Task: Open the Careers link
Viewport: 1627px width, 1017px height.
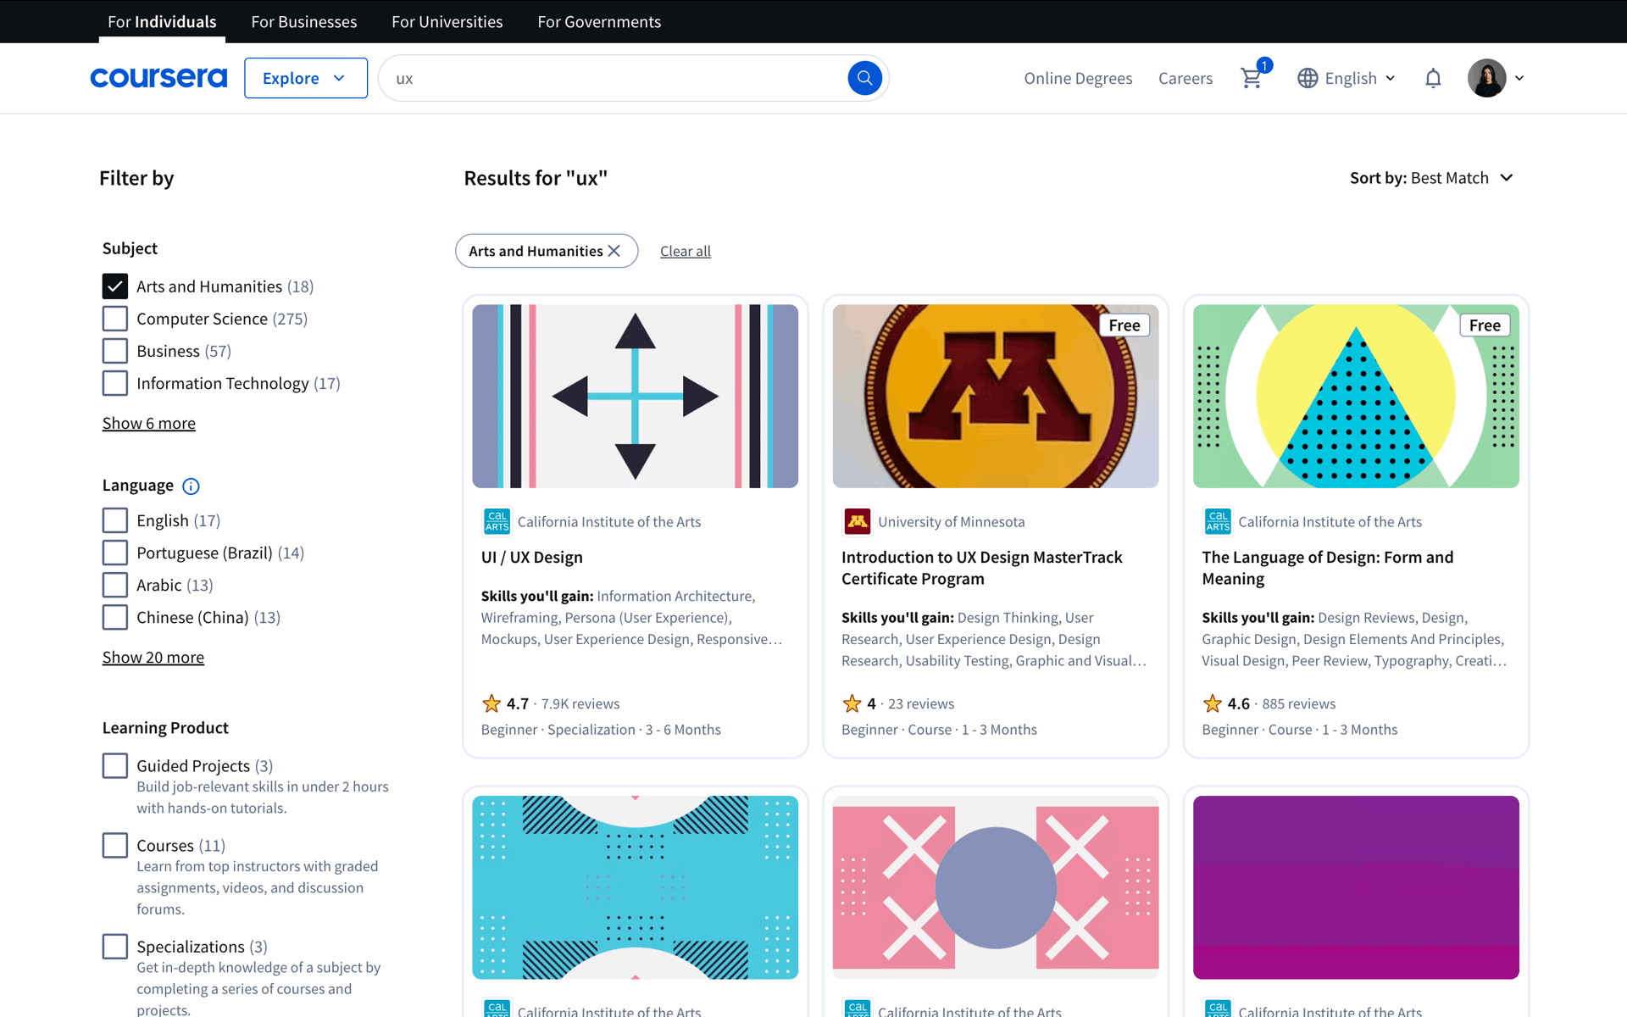Action: pos(1186,78)
